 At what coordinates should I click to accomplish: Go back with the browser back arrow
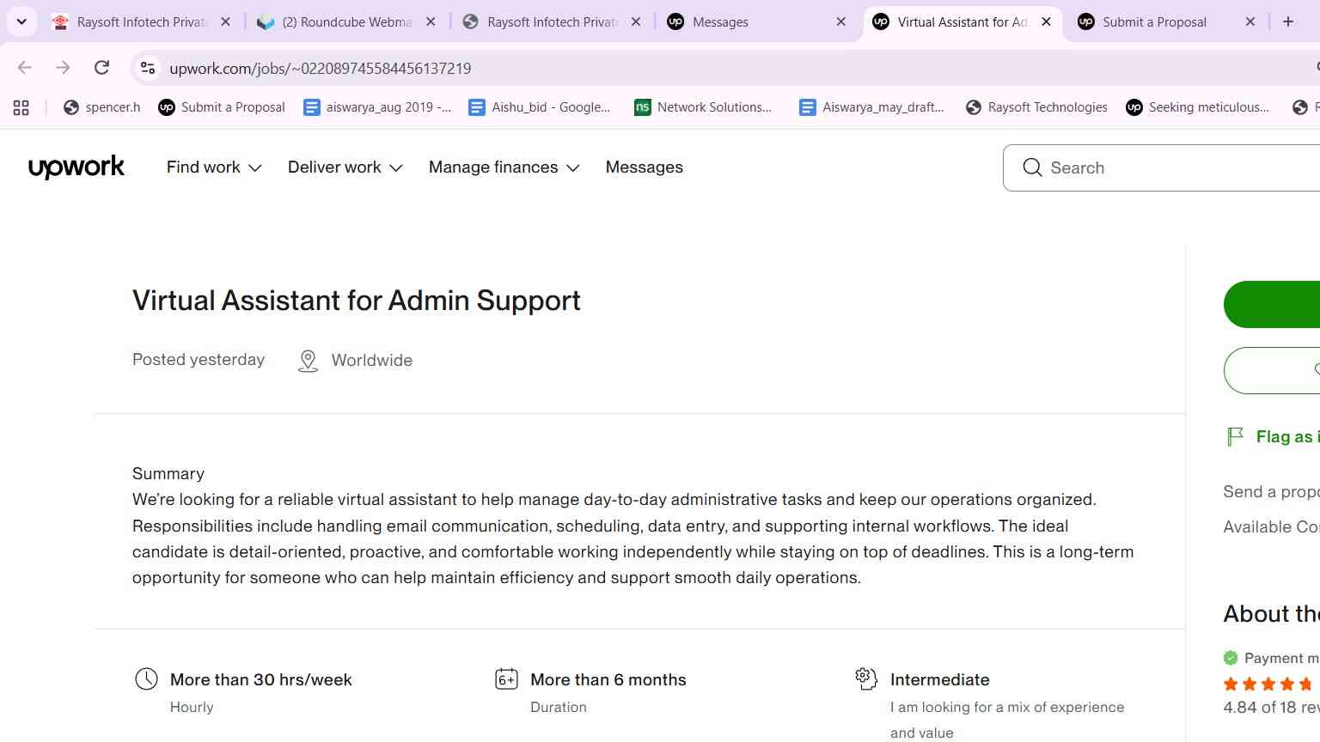[25, 68]
